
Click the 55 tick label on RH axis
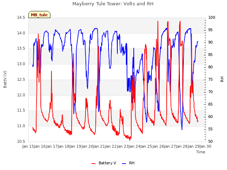click(210, 129)
